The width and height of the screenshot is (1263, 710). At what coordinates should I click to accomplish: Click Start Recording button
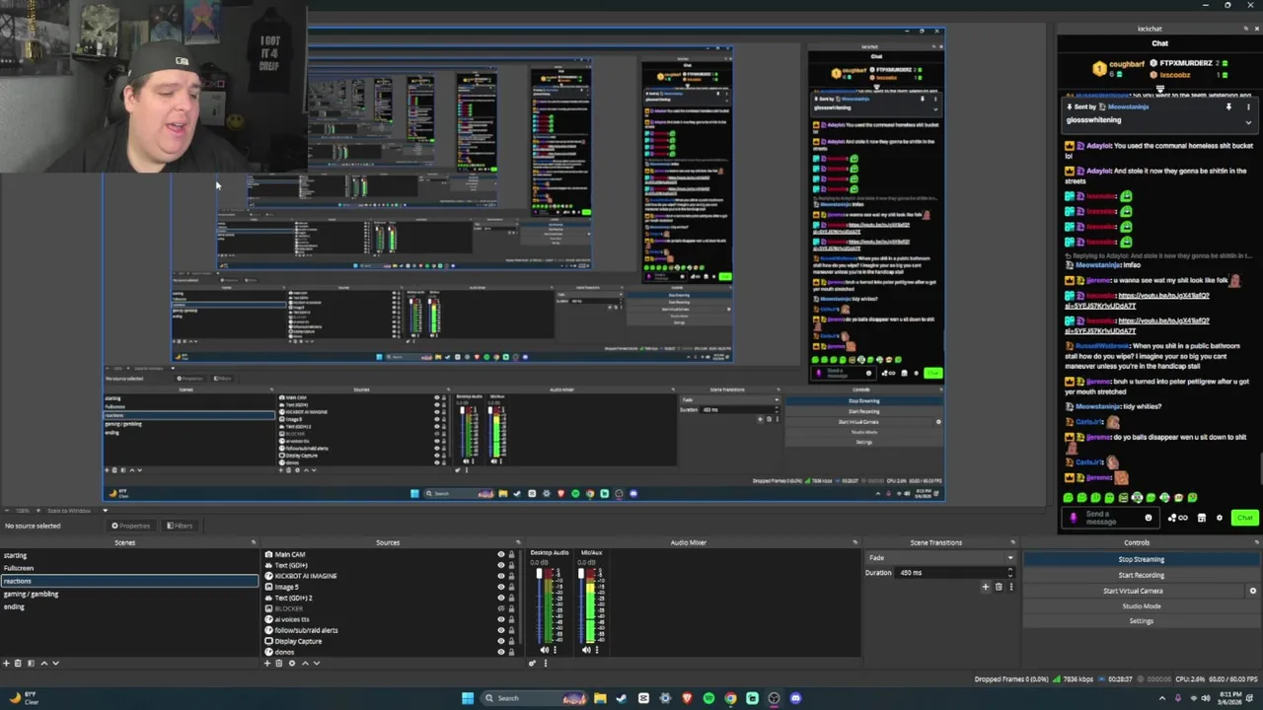click(x=1141, y=575)
